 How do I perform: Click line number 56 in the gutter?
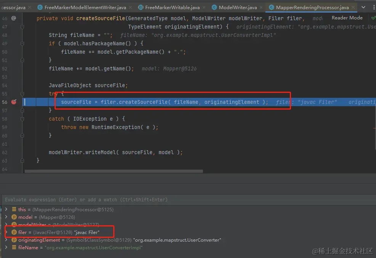[5, 102]
